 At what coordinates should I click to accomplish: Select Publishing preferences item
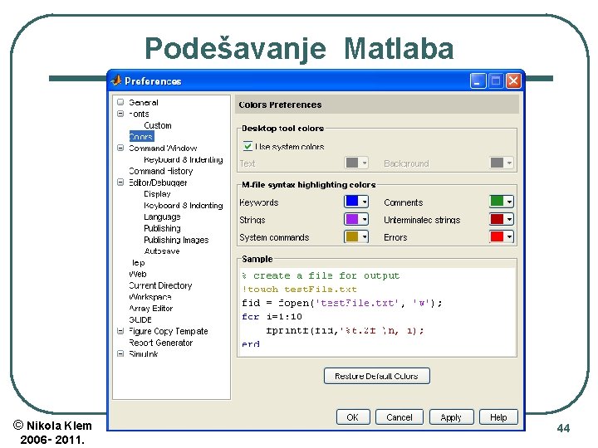[x=162, y=228]
